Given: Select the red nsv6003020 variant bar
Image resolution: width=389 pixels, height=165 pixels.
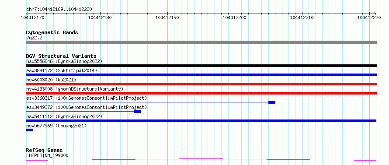Looking at the screenshot, I should (x=201, y=84).
